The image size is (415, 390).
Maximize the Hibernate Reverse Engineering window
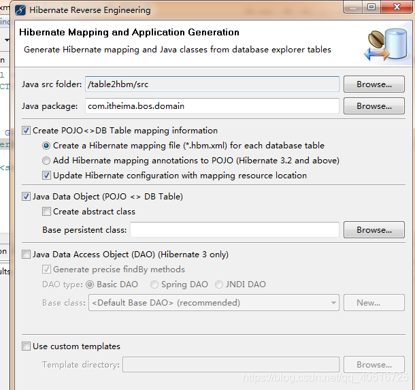pyautogui.click(x=371, y=7)
